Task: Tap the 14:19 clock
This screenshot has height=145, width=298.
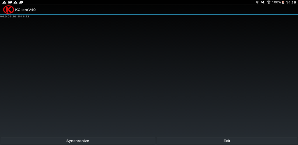Action: point(291,2)
